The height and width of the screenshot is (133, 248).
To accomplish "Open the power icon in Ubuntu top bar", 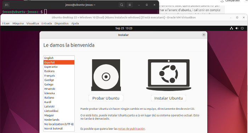I will (x=242, y=28).
